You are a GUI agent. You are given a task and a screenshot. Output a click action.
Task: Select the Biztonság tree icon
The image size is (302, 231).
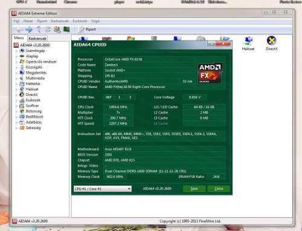tap(22, 111)
